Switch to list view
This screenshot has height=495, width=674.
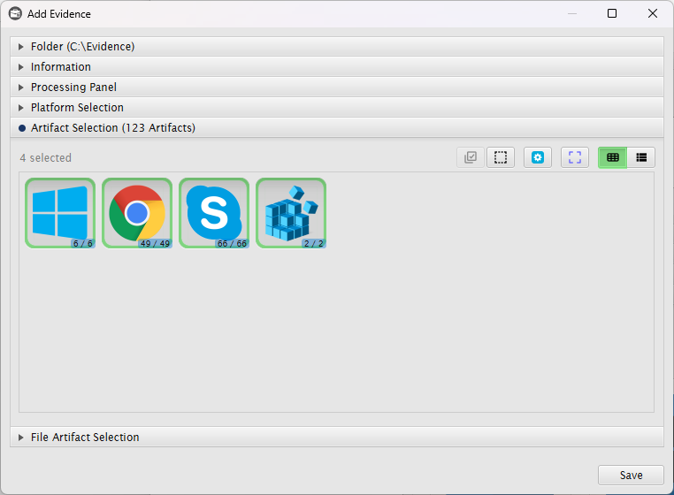click(x=641, y=157)
